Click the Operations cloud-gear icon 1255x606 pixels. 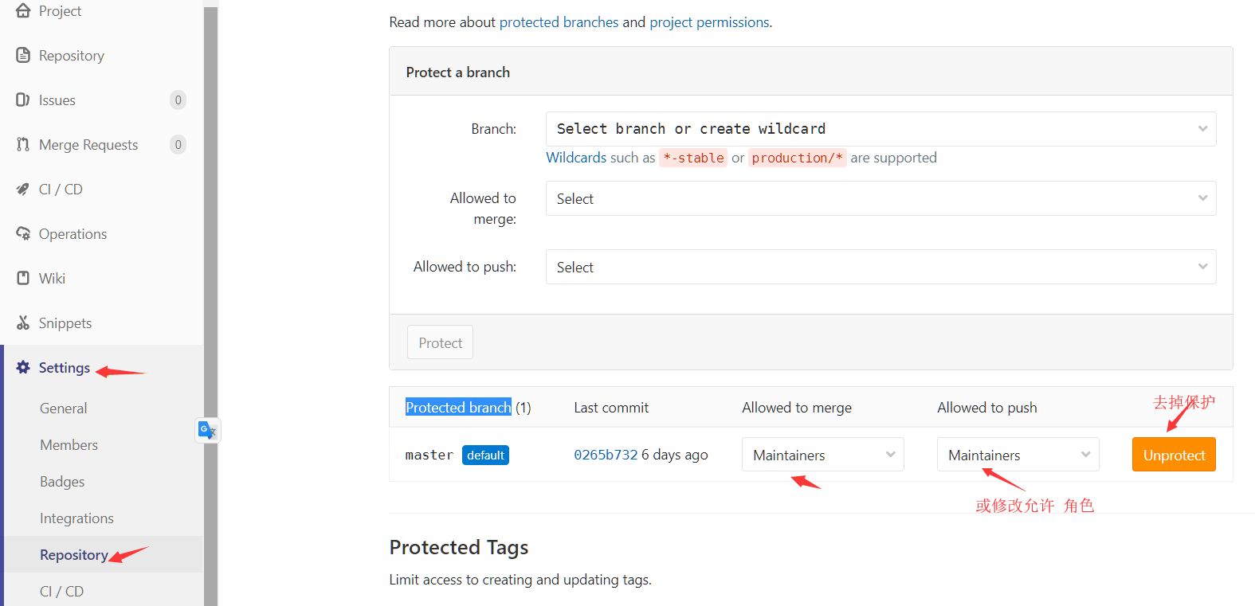(23, 233)
